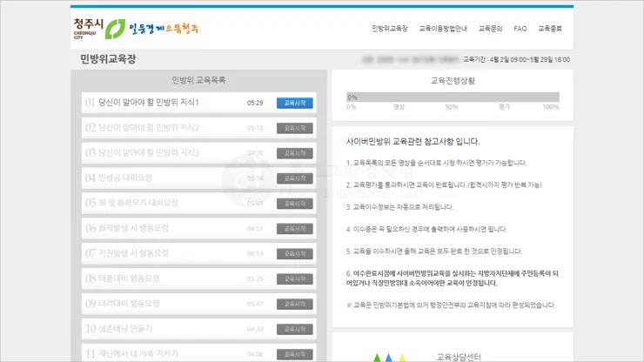Click the 평가 label under the progress bar
The image size is (644, 362).
[504, 107]
